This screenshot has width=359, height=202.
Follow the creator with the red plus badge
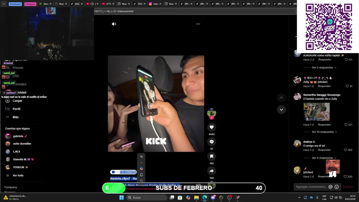click(211, 118)
